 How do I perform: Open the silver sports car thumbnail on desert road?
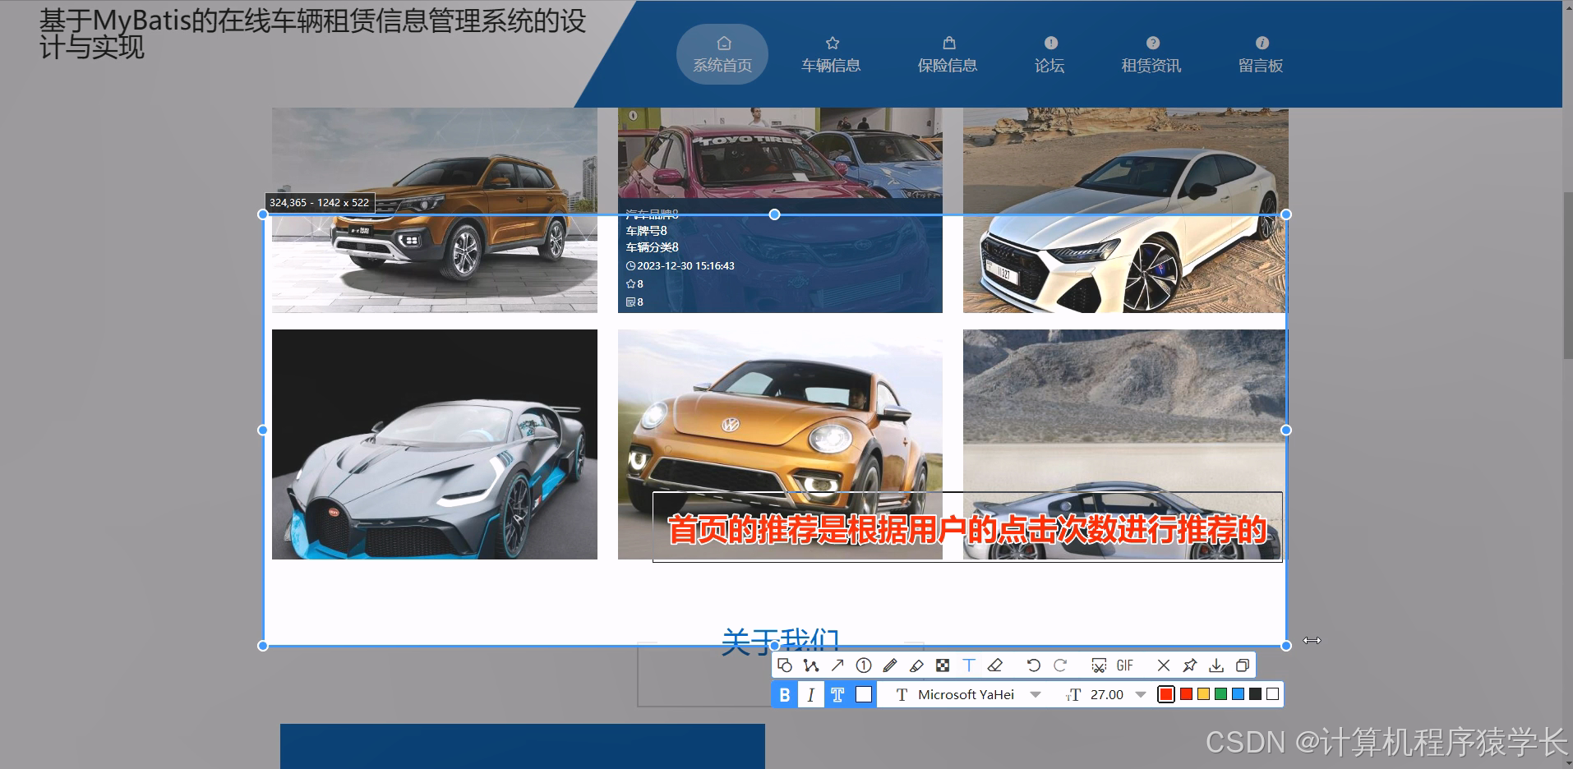(1126, 444)
